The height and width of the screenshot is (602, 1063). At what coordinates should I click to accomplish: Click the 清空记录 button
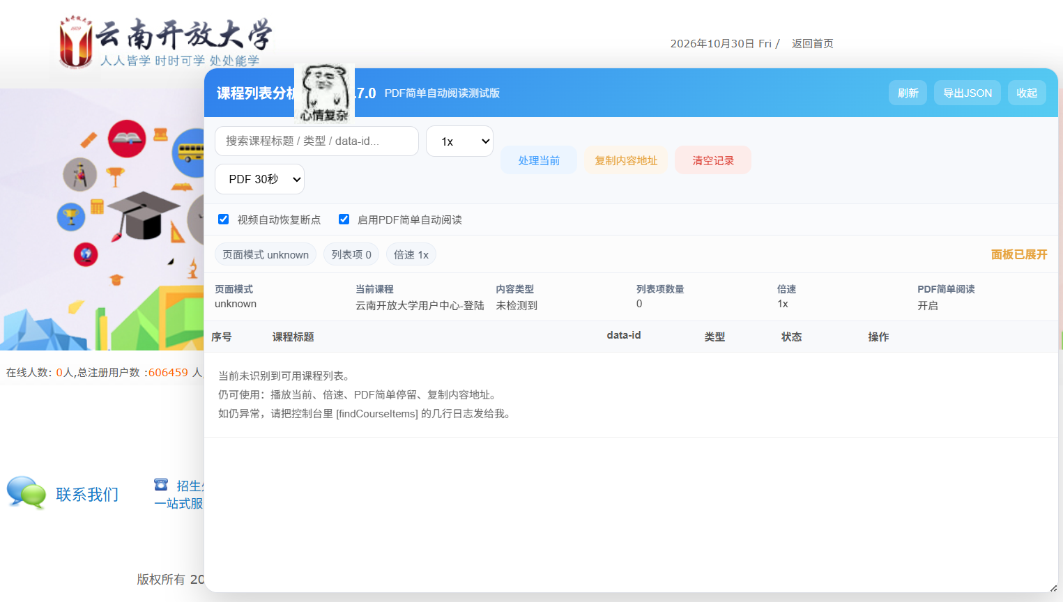point(713,160)
